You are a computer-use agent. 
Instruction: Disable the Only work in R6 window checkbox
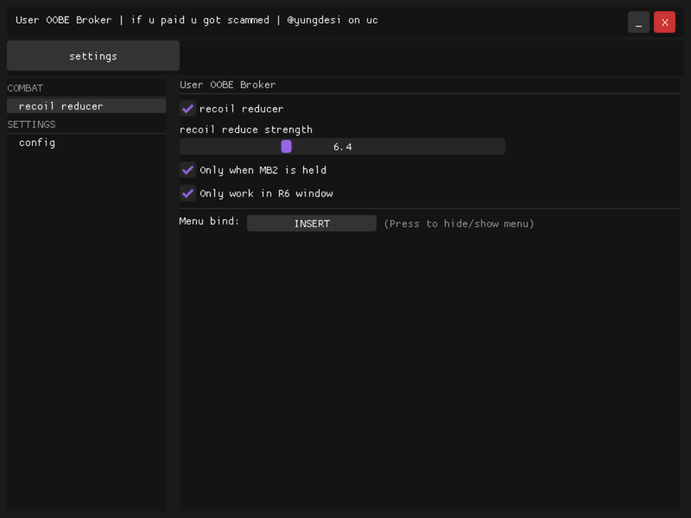tap(188, 193)
